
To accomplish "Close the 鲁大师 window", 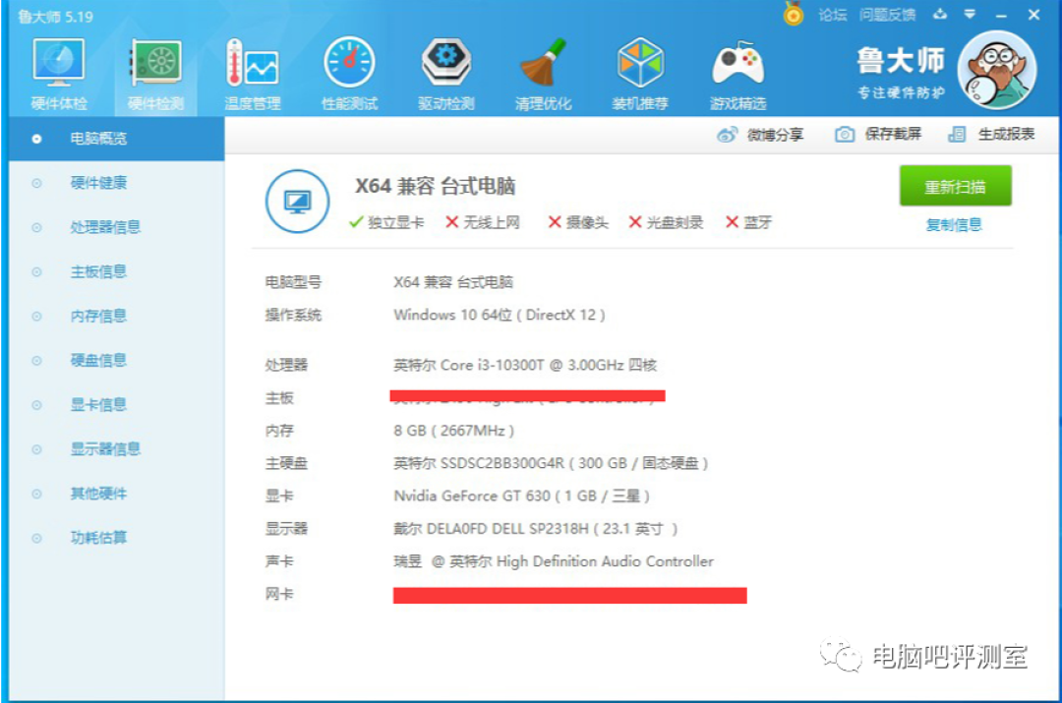I will [1033, 14].
